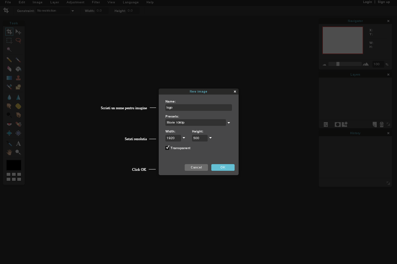Select the Drawing shapes tool

click(x=18, y=87)
